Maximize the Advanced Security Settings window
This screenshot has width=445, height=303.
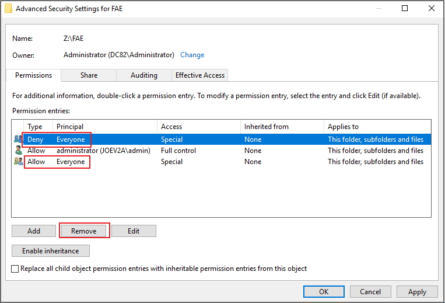coord(405,8)
